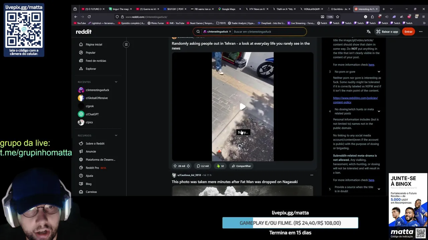The image size is (428, 240).
Task: Play the Tehran video
Action: (242, 107)
